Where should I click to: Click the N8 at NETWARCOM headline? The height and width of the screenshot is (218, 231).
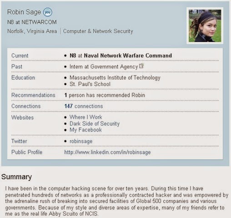click(x=32, y=22)
